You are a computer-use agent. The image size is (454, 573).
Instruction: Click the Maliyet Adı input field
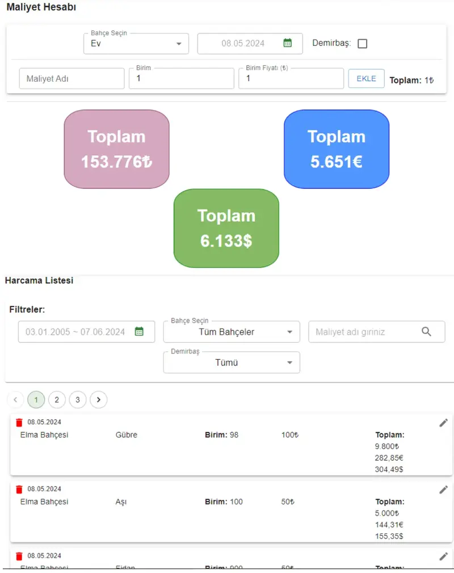tap(72, 78)
